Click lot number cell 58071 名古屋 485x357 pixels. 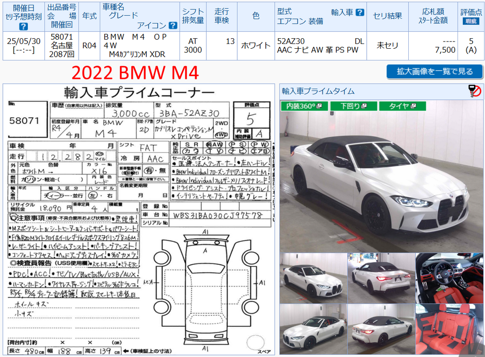click(x=62, y=45)
